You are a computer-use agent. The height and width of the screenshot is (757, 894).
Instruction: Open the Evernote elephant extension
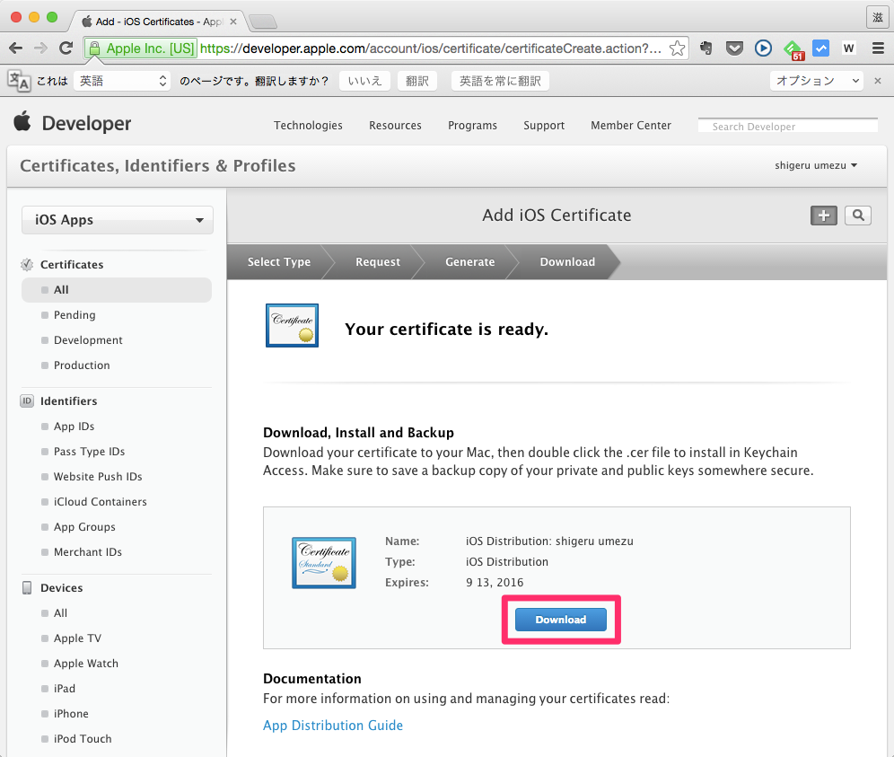tap(706, 48)
